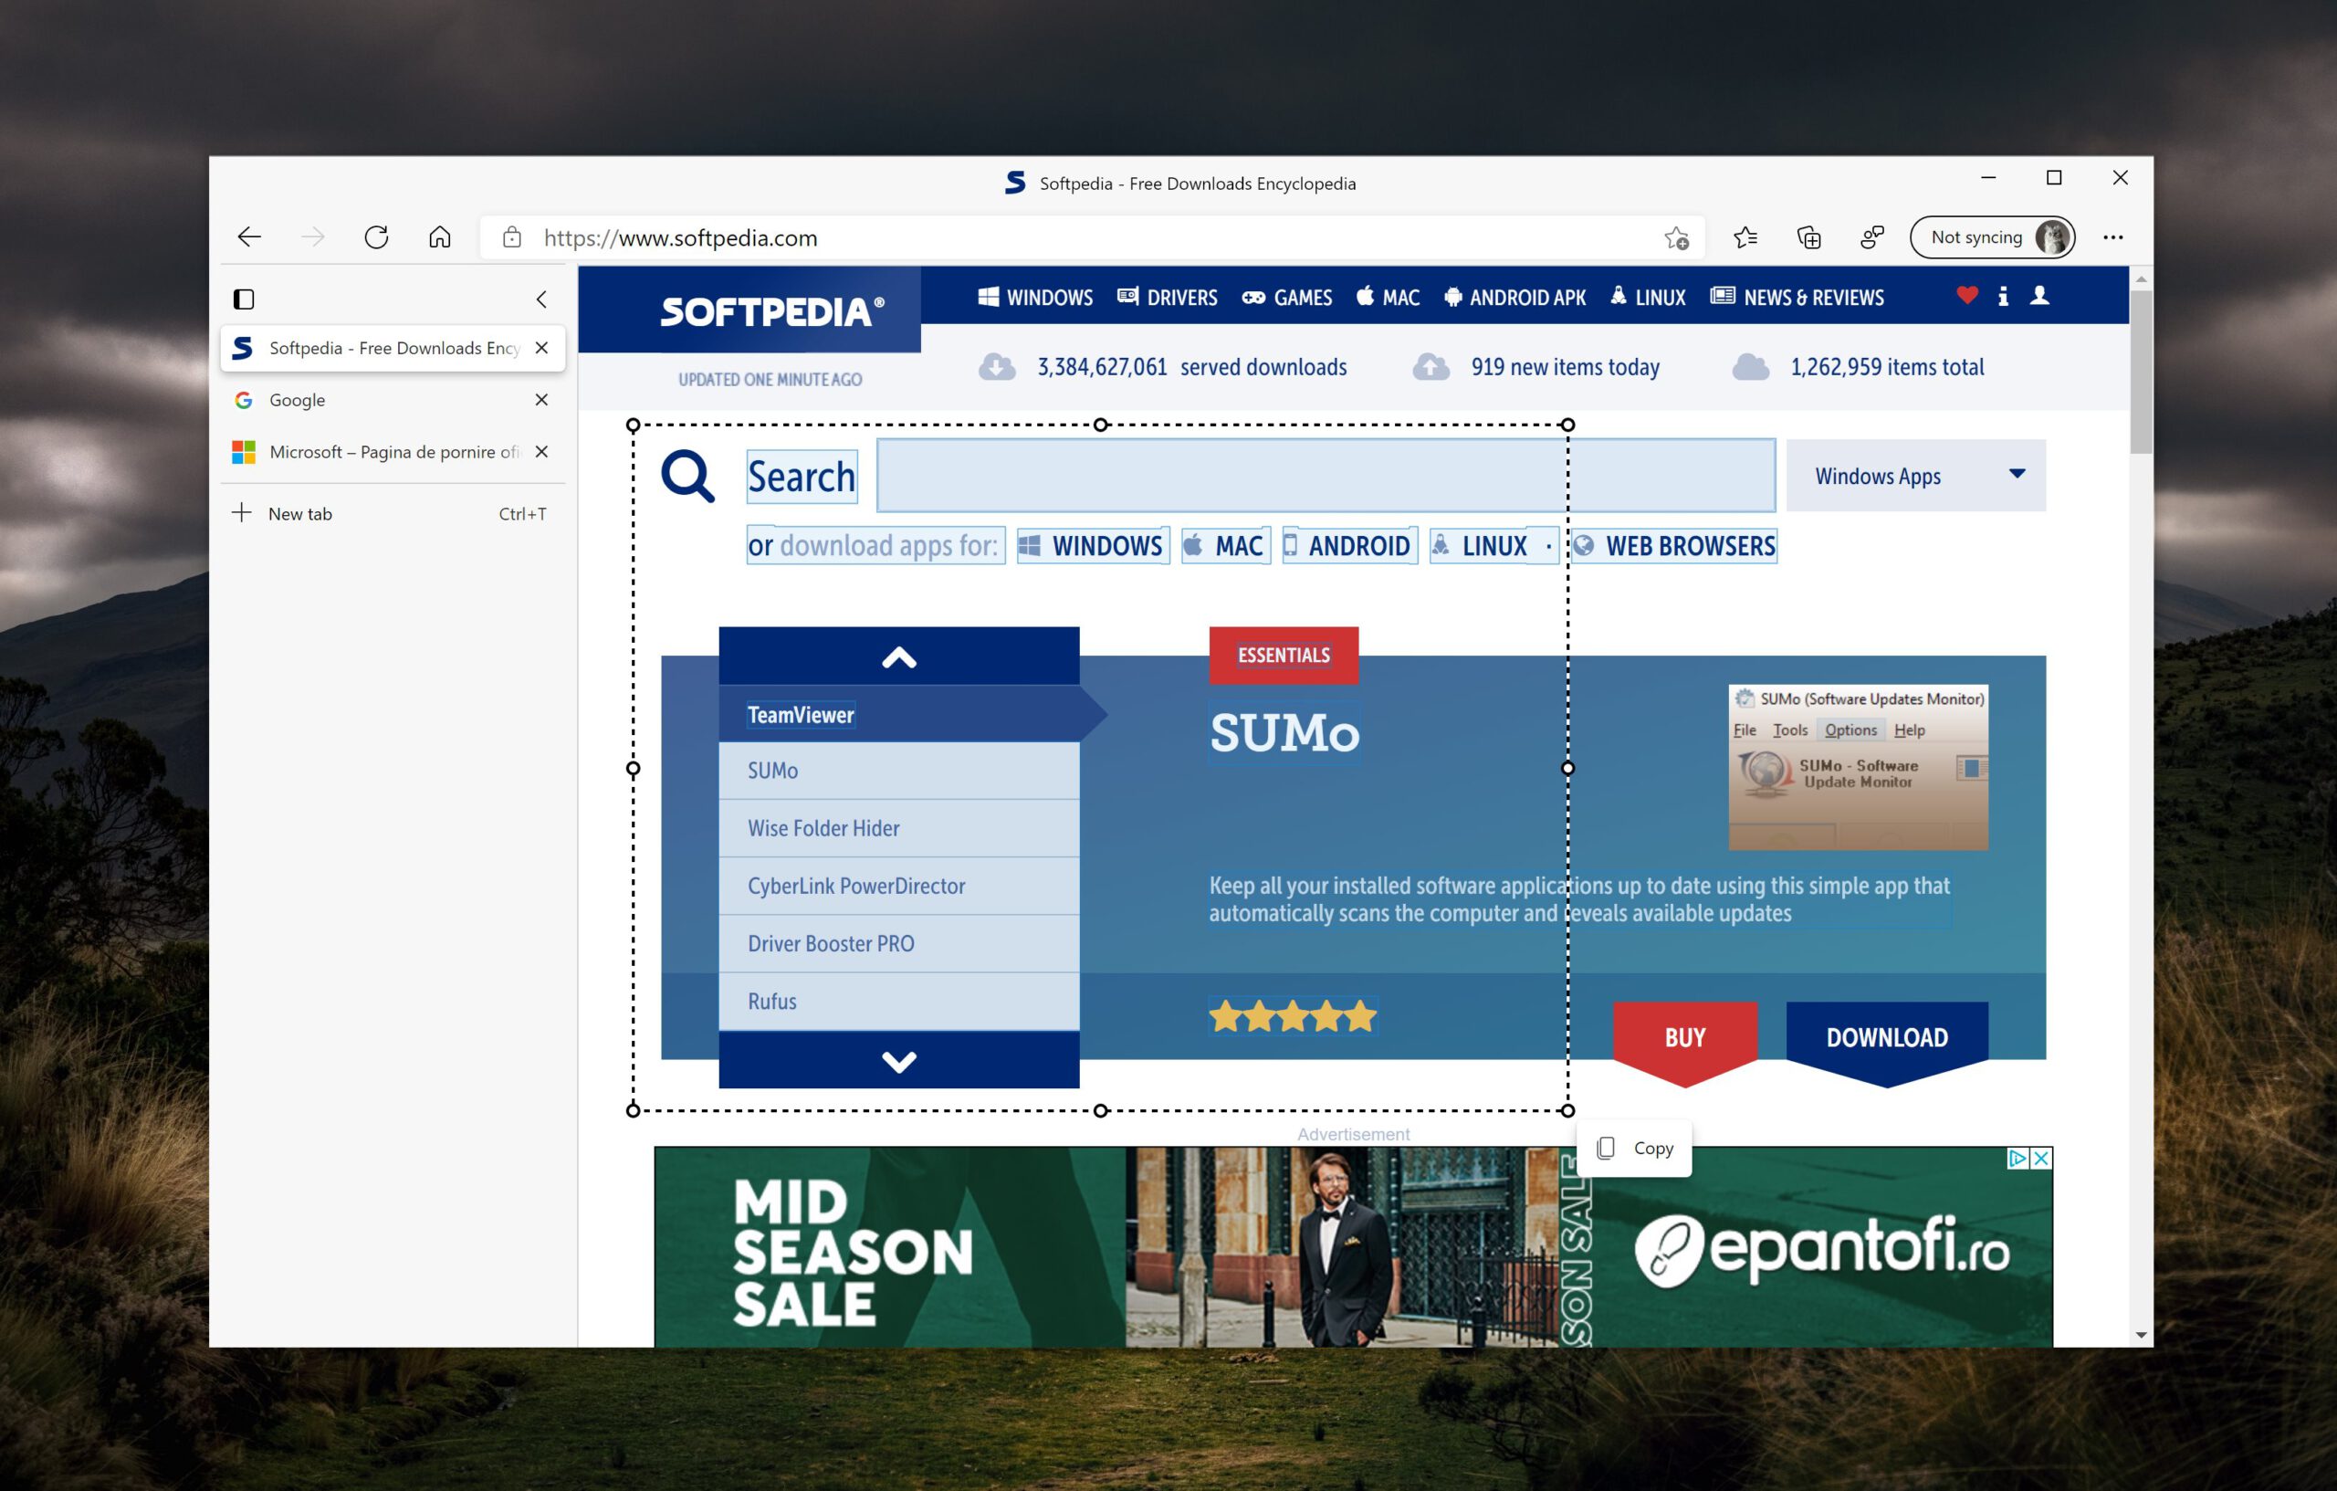The height and width of the screenshot is (1491, 2337).
Task: Click the AdChoices triangle icon
Action: 2017,1158
